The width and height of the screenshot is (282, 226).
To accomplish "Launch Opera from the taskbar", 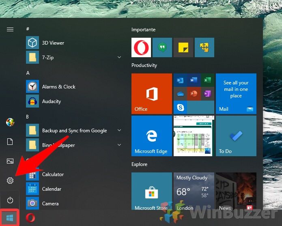I will [30, 218].
